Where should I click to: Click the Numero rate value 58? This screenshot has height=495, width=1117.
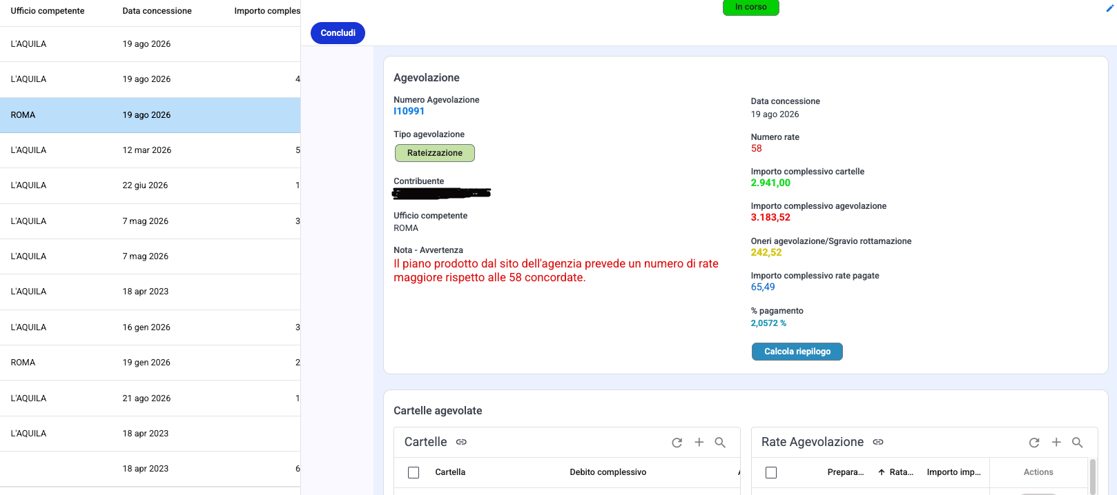click(x=757, y=148)
